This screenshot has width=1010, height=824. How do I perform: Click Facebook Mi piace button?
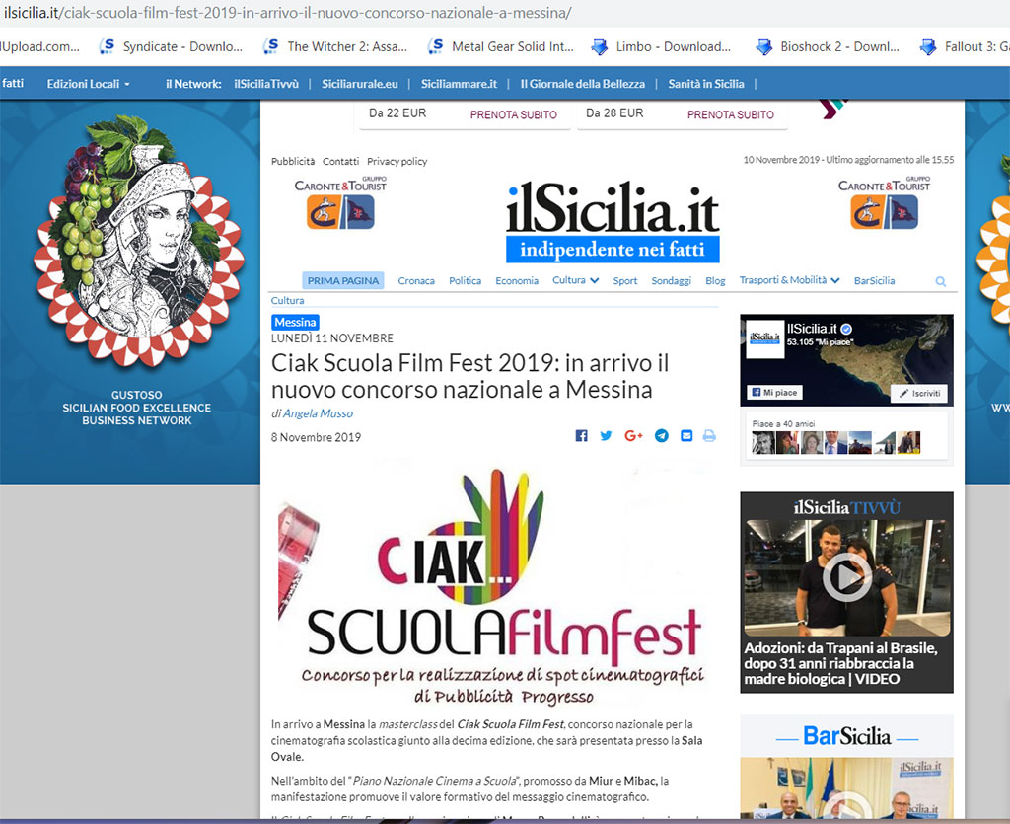pos(775,393)
